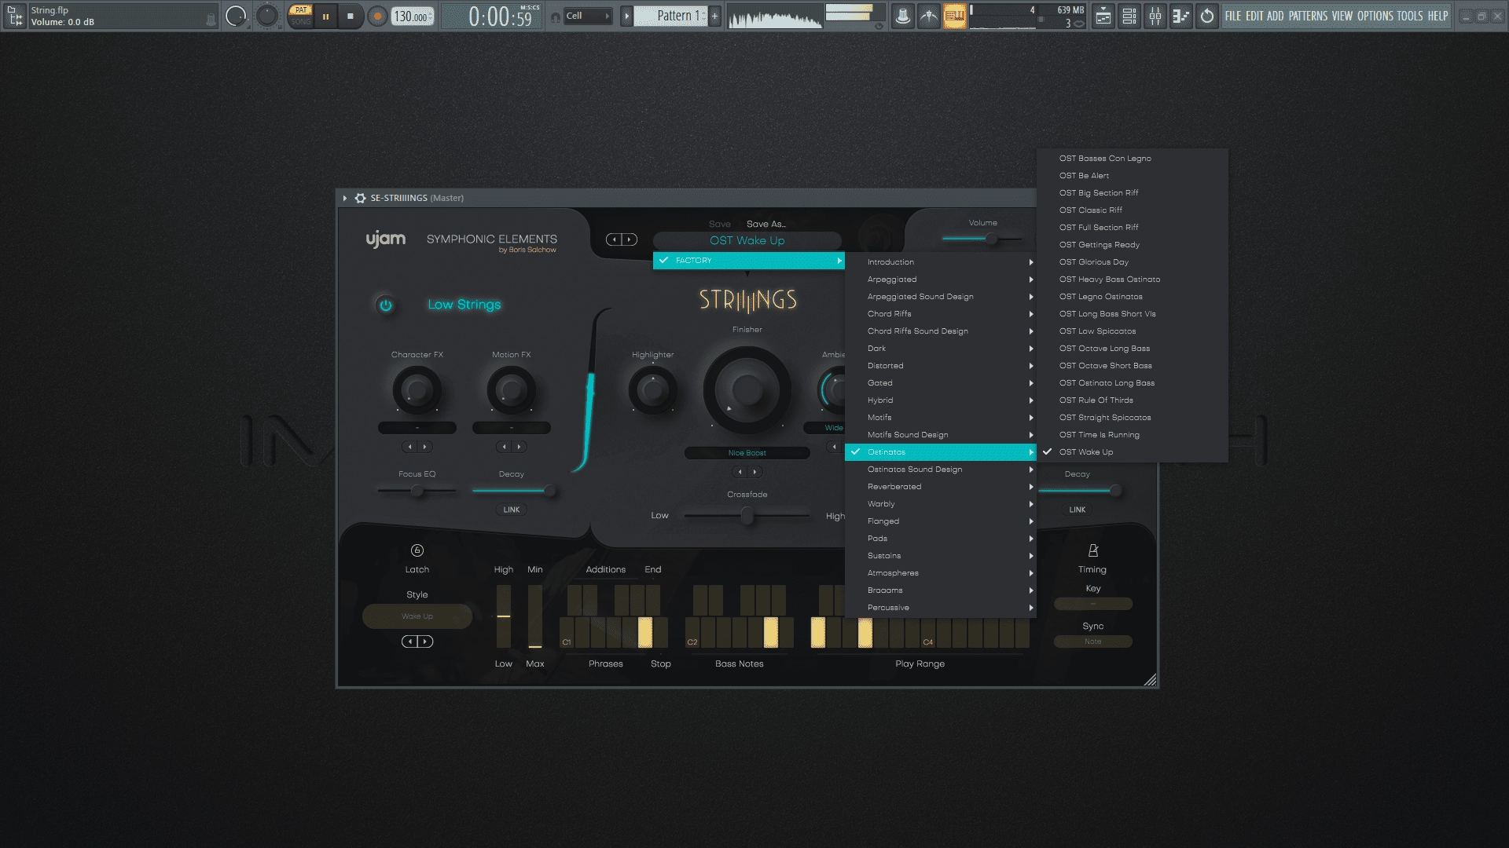The height and width of the screenshot is (848, 1509).
Task: Click the Character FX knob
Action: pyautogui.click(x=417, y=389)
